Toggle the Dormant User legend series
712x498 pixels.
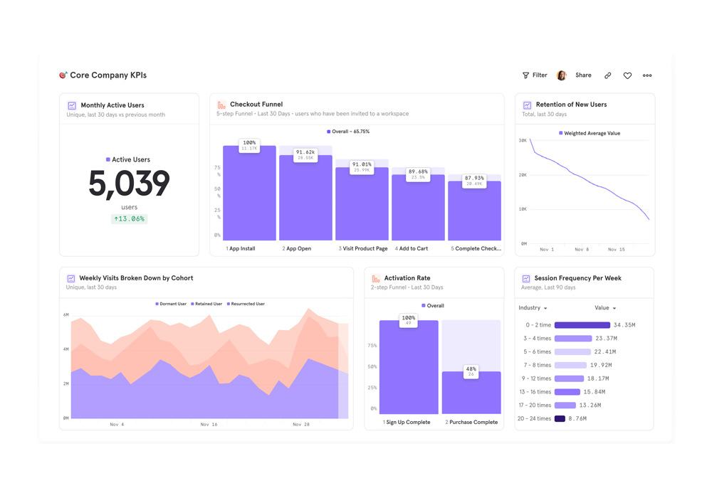click(x=171, y=304)
